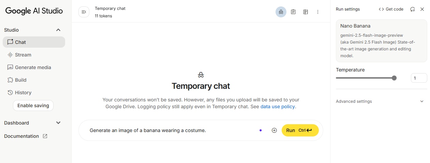The width and height of the screenshot is (430, 163).
Task: Add media with the plus circle icon
Action: 274,130
